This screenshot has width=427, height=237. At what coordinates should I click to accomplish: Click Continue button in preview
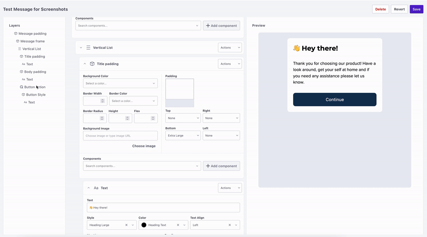point(335,99)
